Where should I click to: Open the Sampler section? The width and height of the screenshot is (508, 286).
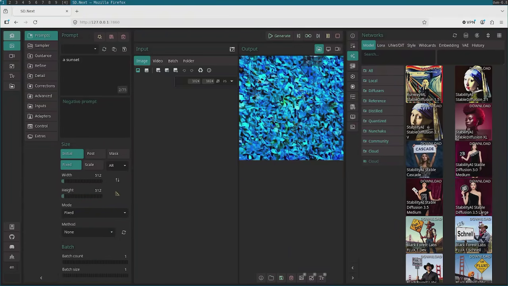pyautogui.click(x=41, y=46)
